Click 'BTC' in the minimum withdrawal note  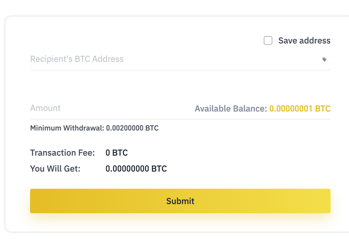152,128
